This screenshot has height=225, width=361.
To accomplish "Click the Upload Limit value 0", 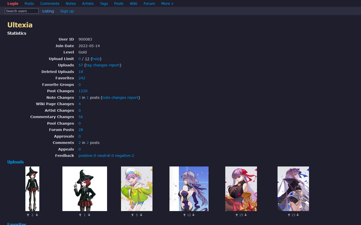I will pos(80,59).
